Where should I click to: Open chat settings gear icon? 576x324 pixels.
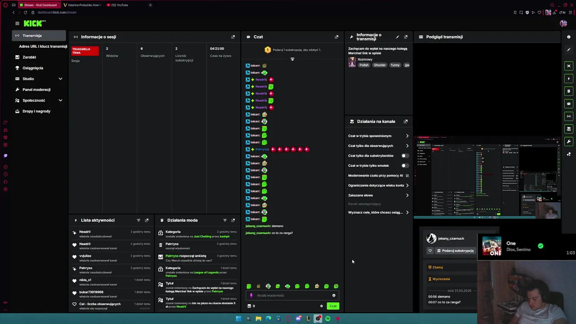(x=321, y=306)
